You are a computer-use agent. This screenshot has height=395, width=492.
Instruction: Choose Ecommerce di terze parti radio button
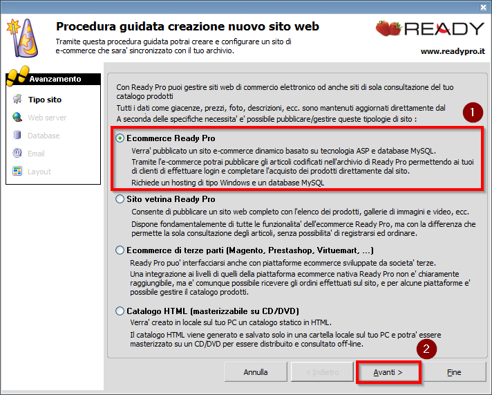(120, 250)
